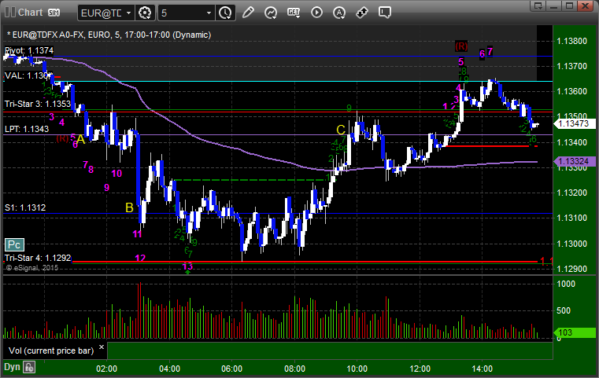Click the Dyn scale label
The width and height of the screenshot is (599, 378).
tap(12, 367)
